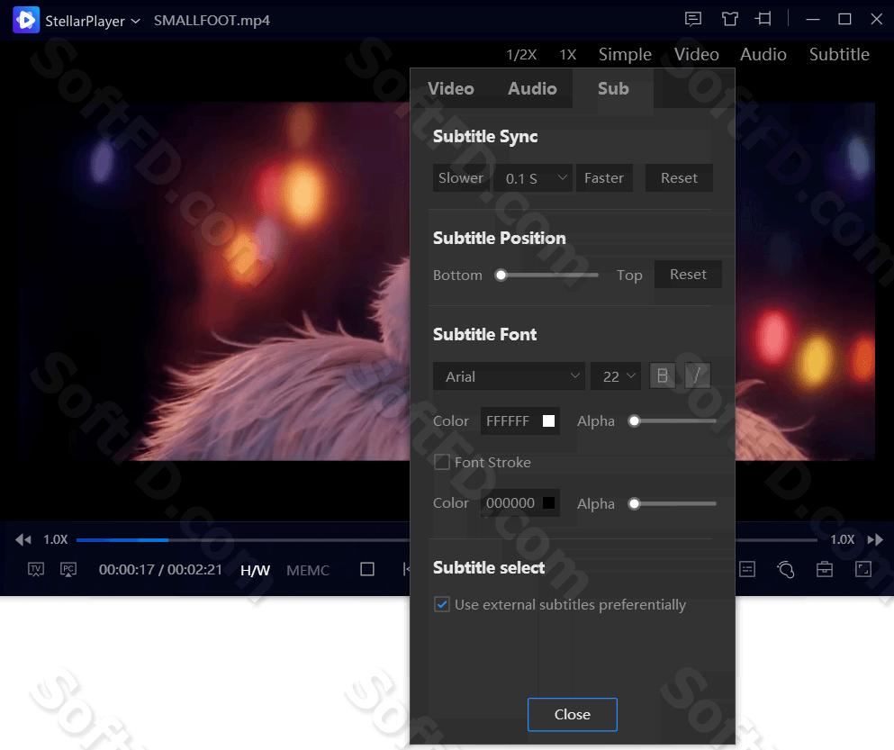Click the 00:00:17 / 00:02:21 time display
894x750 pixels.
tap(160, 570)
